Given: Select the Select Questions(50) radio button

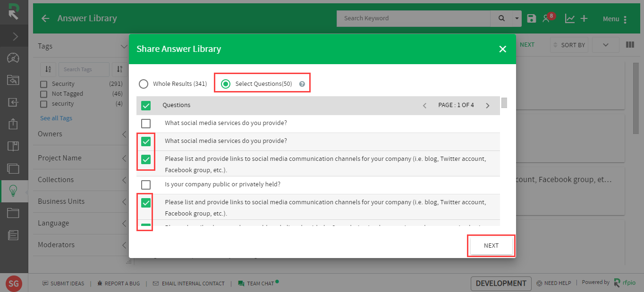Looking at the screenshot, I should [x=226, y=84].
